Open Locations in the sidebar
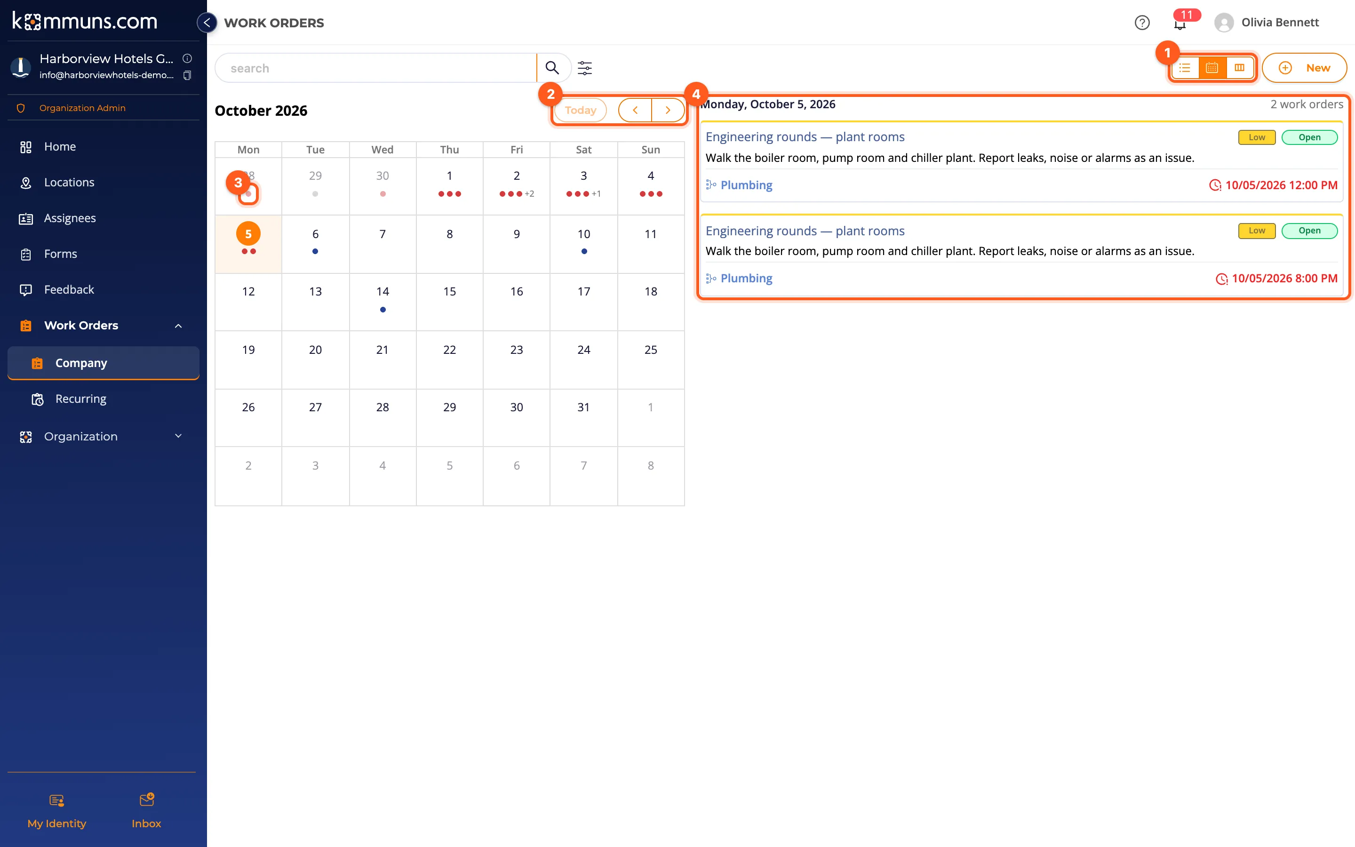Viewport: 1355px width, 847px height. (x=103, y=182)
